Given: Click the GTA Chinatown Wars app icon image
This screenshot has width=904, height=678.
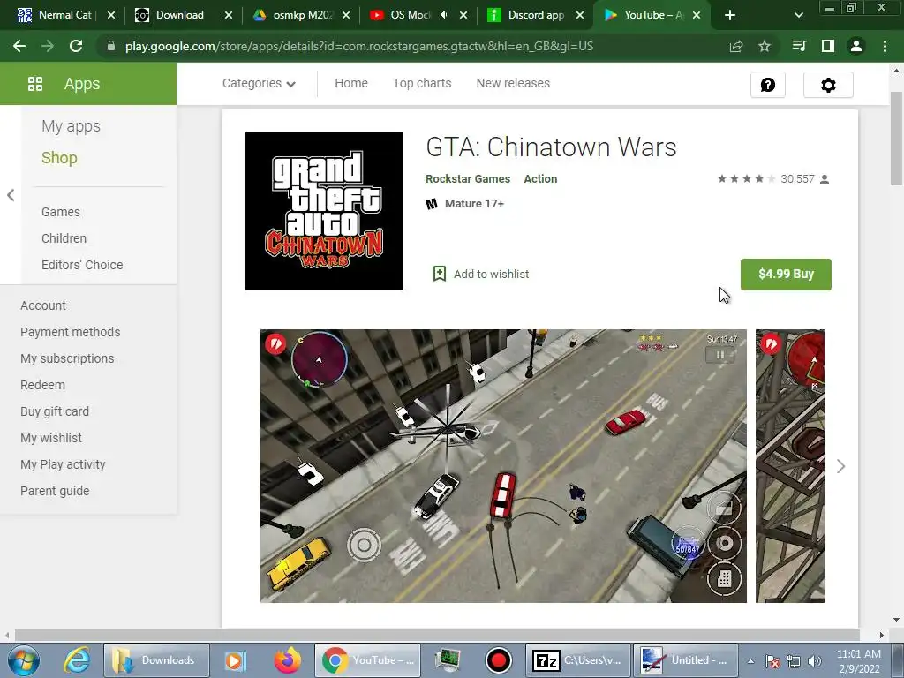Looking at the screenshot, I should [323, 211].
